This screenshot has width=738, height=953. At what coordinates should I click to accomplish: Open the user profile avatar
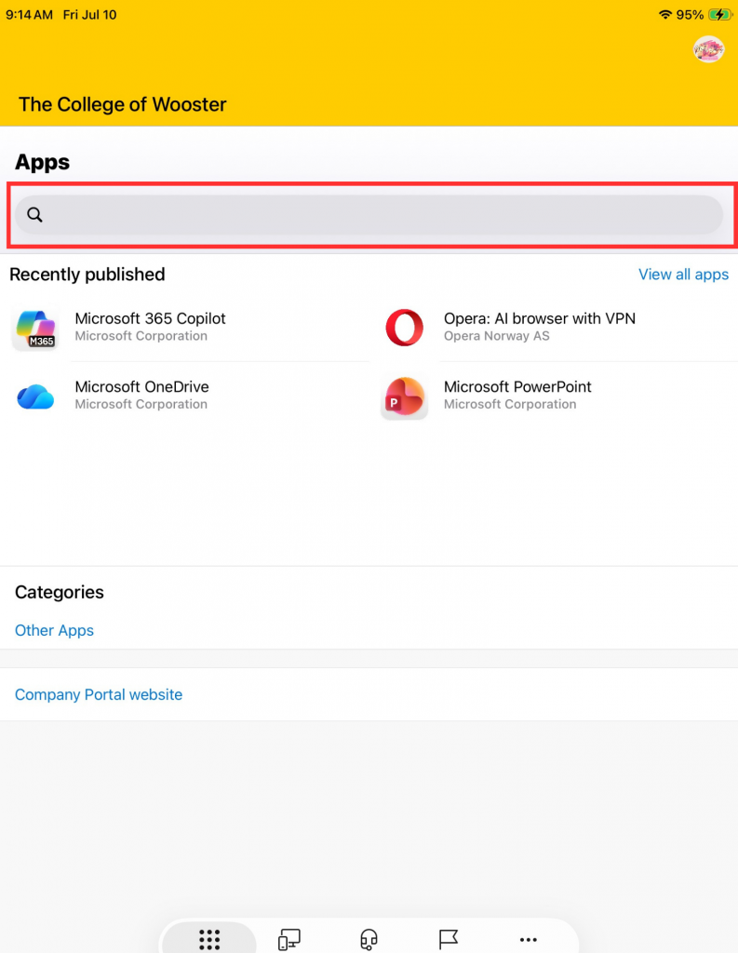click(708, 49)
